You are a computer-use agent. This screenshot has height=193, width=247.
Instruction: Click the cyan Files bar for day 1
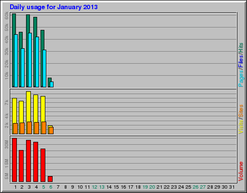point(16,61)
